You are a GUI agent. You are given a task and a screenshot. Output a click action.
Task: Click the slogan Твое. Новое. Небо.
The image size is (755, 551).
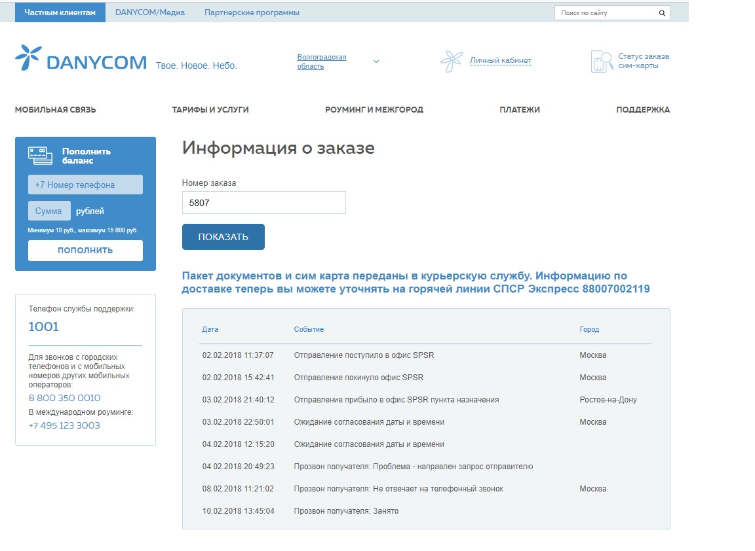pos(197,65)
